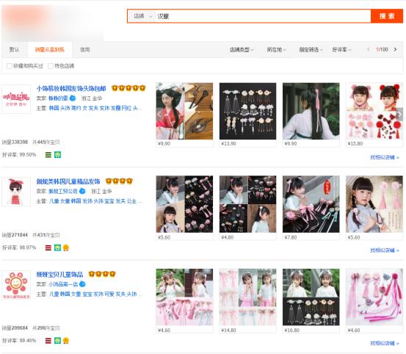Click the gold medal icon beside 好评率 99.46%

pos(66,341)
